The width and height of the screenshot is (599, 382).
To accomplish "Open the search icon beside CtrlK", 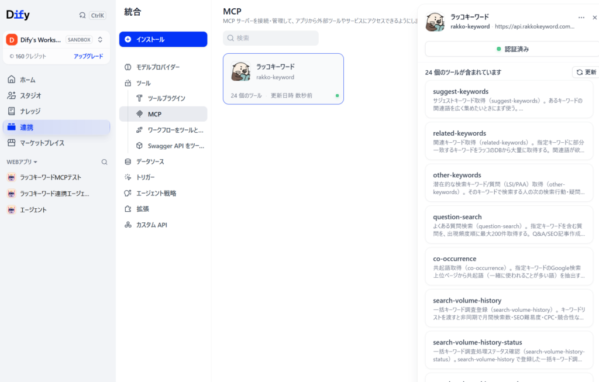I will [82, 15].
